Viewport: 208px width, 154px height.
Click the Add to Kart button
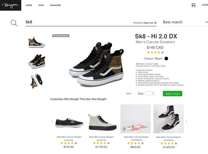click(172, 93)
